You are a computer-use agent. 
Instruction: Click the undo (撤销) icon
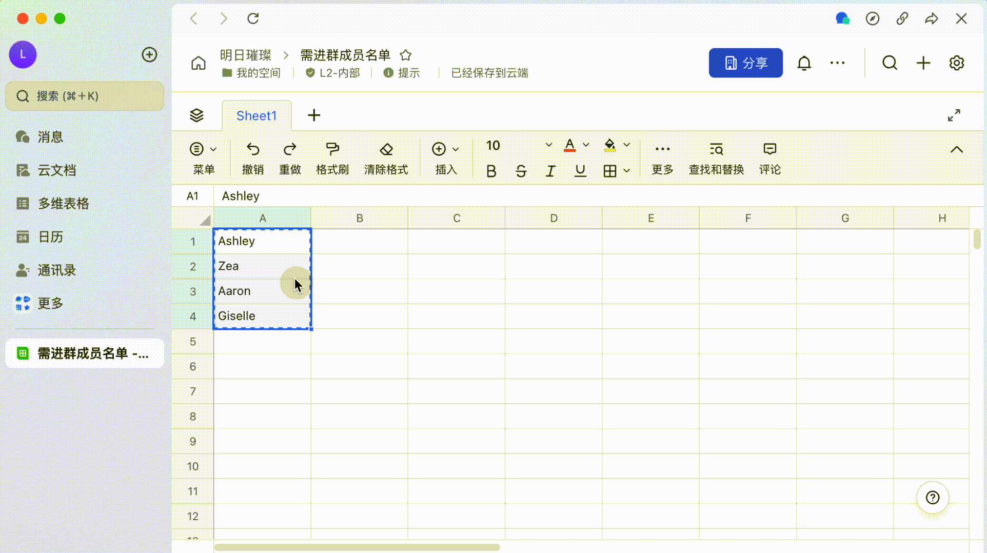pyautogui.click(x=253, y=149)
